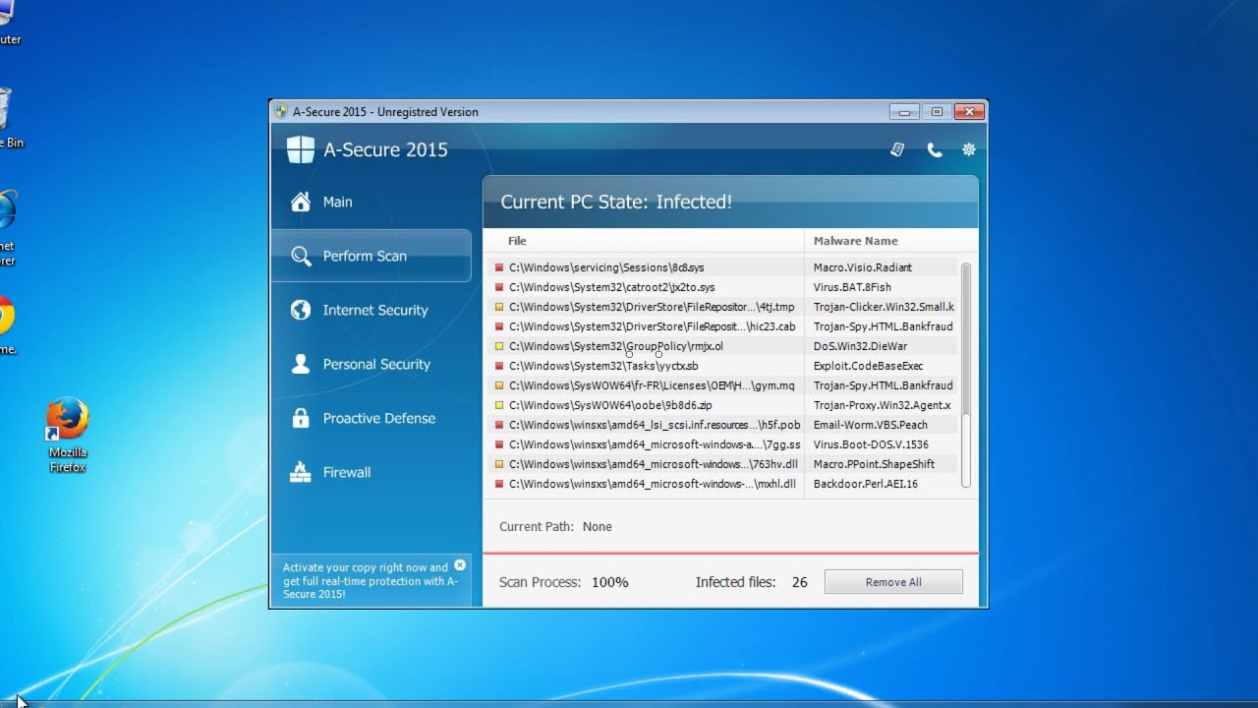
Task: Click the Recycle Bin desktop icon
Action: click(x=5, y=108)
